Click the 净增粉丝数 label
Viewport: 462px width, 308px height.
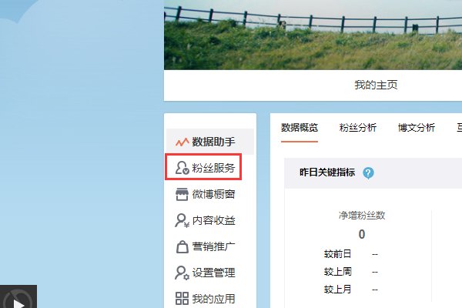(362, 216)
